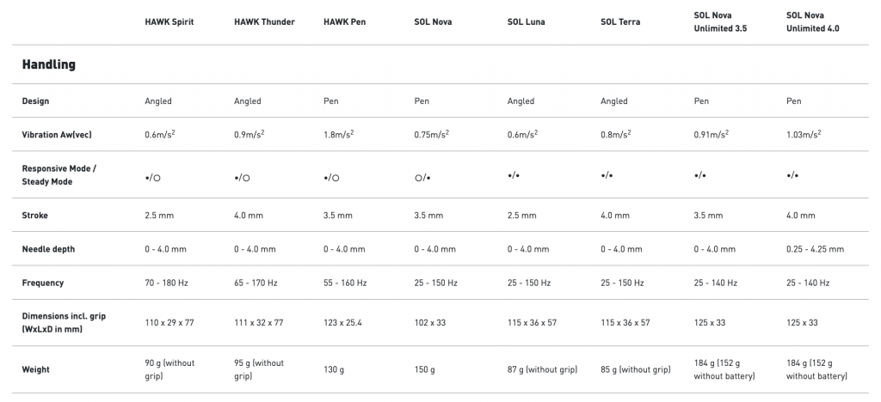Select the 0.25 - 4.25 mm needle depth
Screen dimensions: 881x402
(815, 249)
